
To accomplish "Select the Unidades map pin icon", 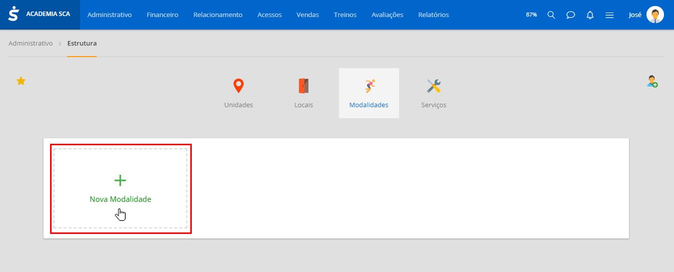I will point(238,86).
